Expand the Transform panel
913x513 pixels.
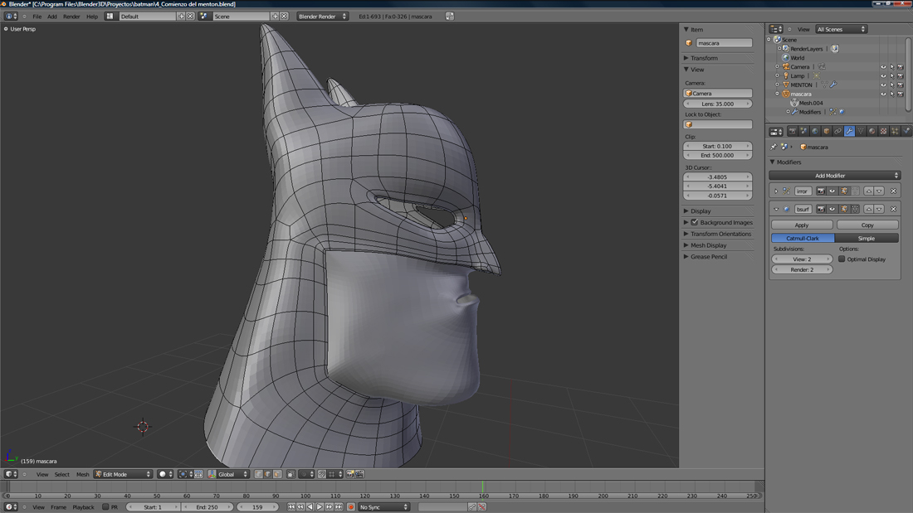704,58
